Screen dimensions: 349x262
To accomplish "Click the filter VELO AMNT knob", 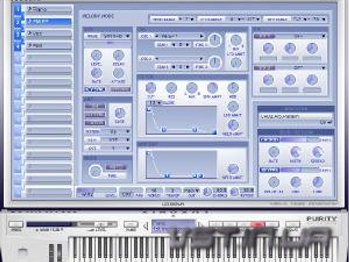I will (233, 125).
